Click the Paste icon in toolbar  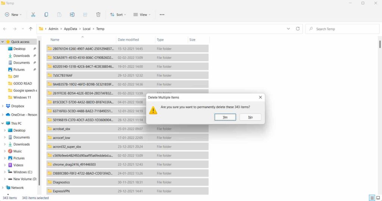point(59,15)
